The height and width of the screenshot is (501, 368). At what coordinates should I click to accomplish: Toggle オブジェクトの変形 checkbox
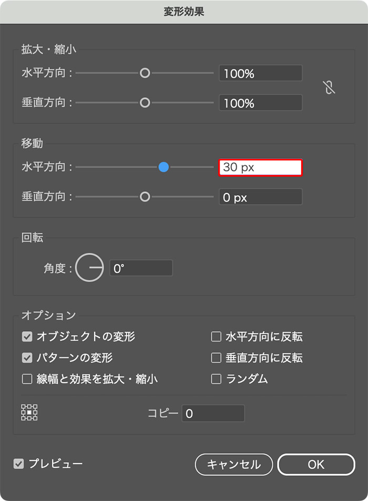pos(27,336)
